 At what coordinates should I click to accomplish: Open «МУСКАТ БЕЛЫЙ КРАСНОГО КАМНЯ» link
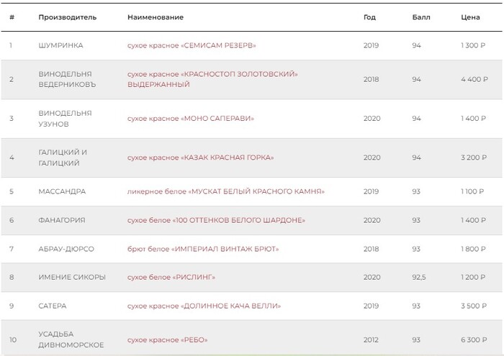(x=225, y=192)
